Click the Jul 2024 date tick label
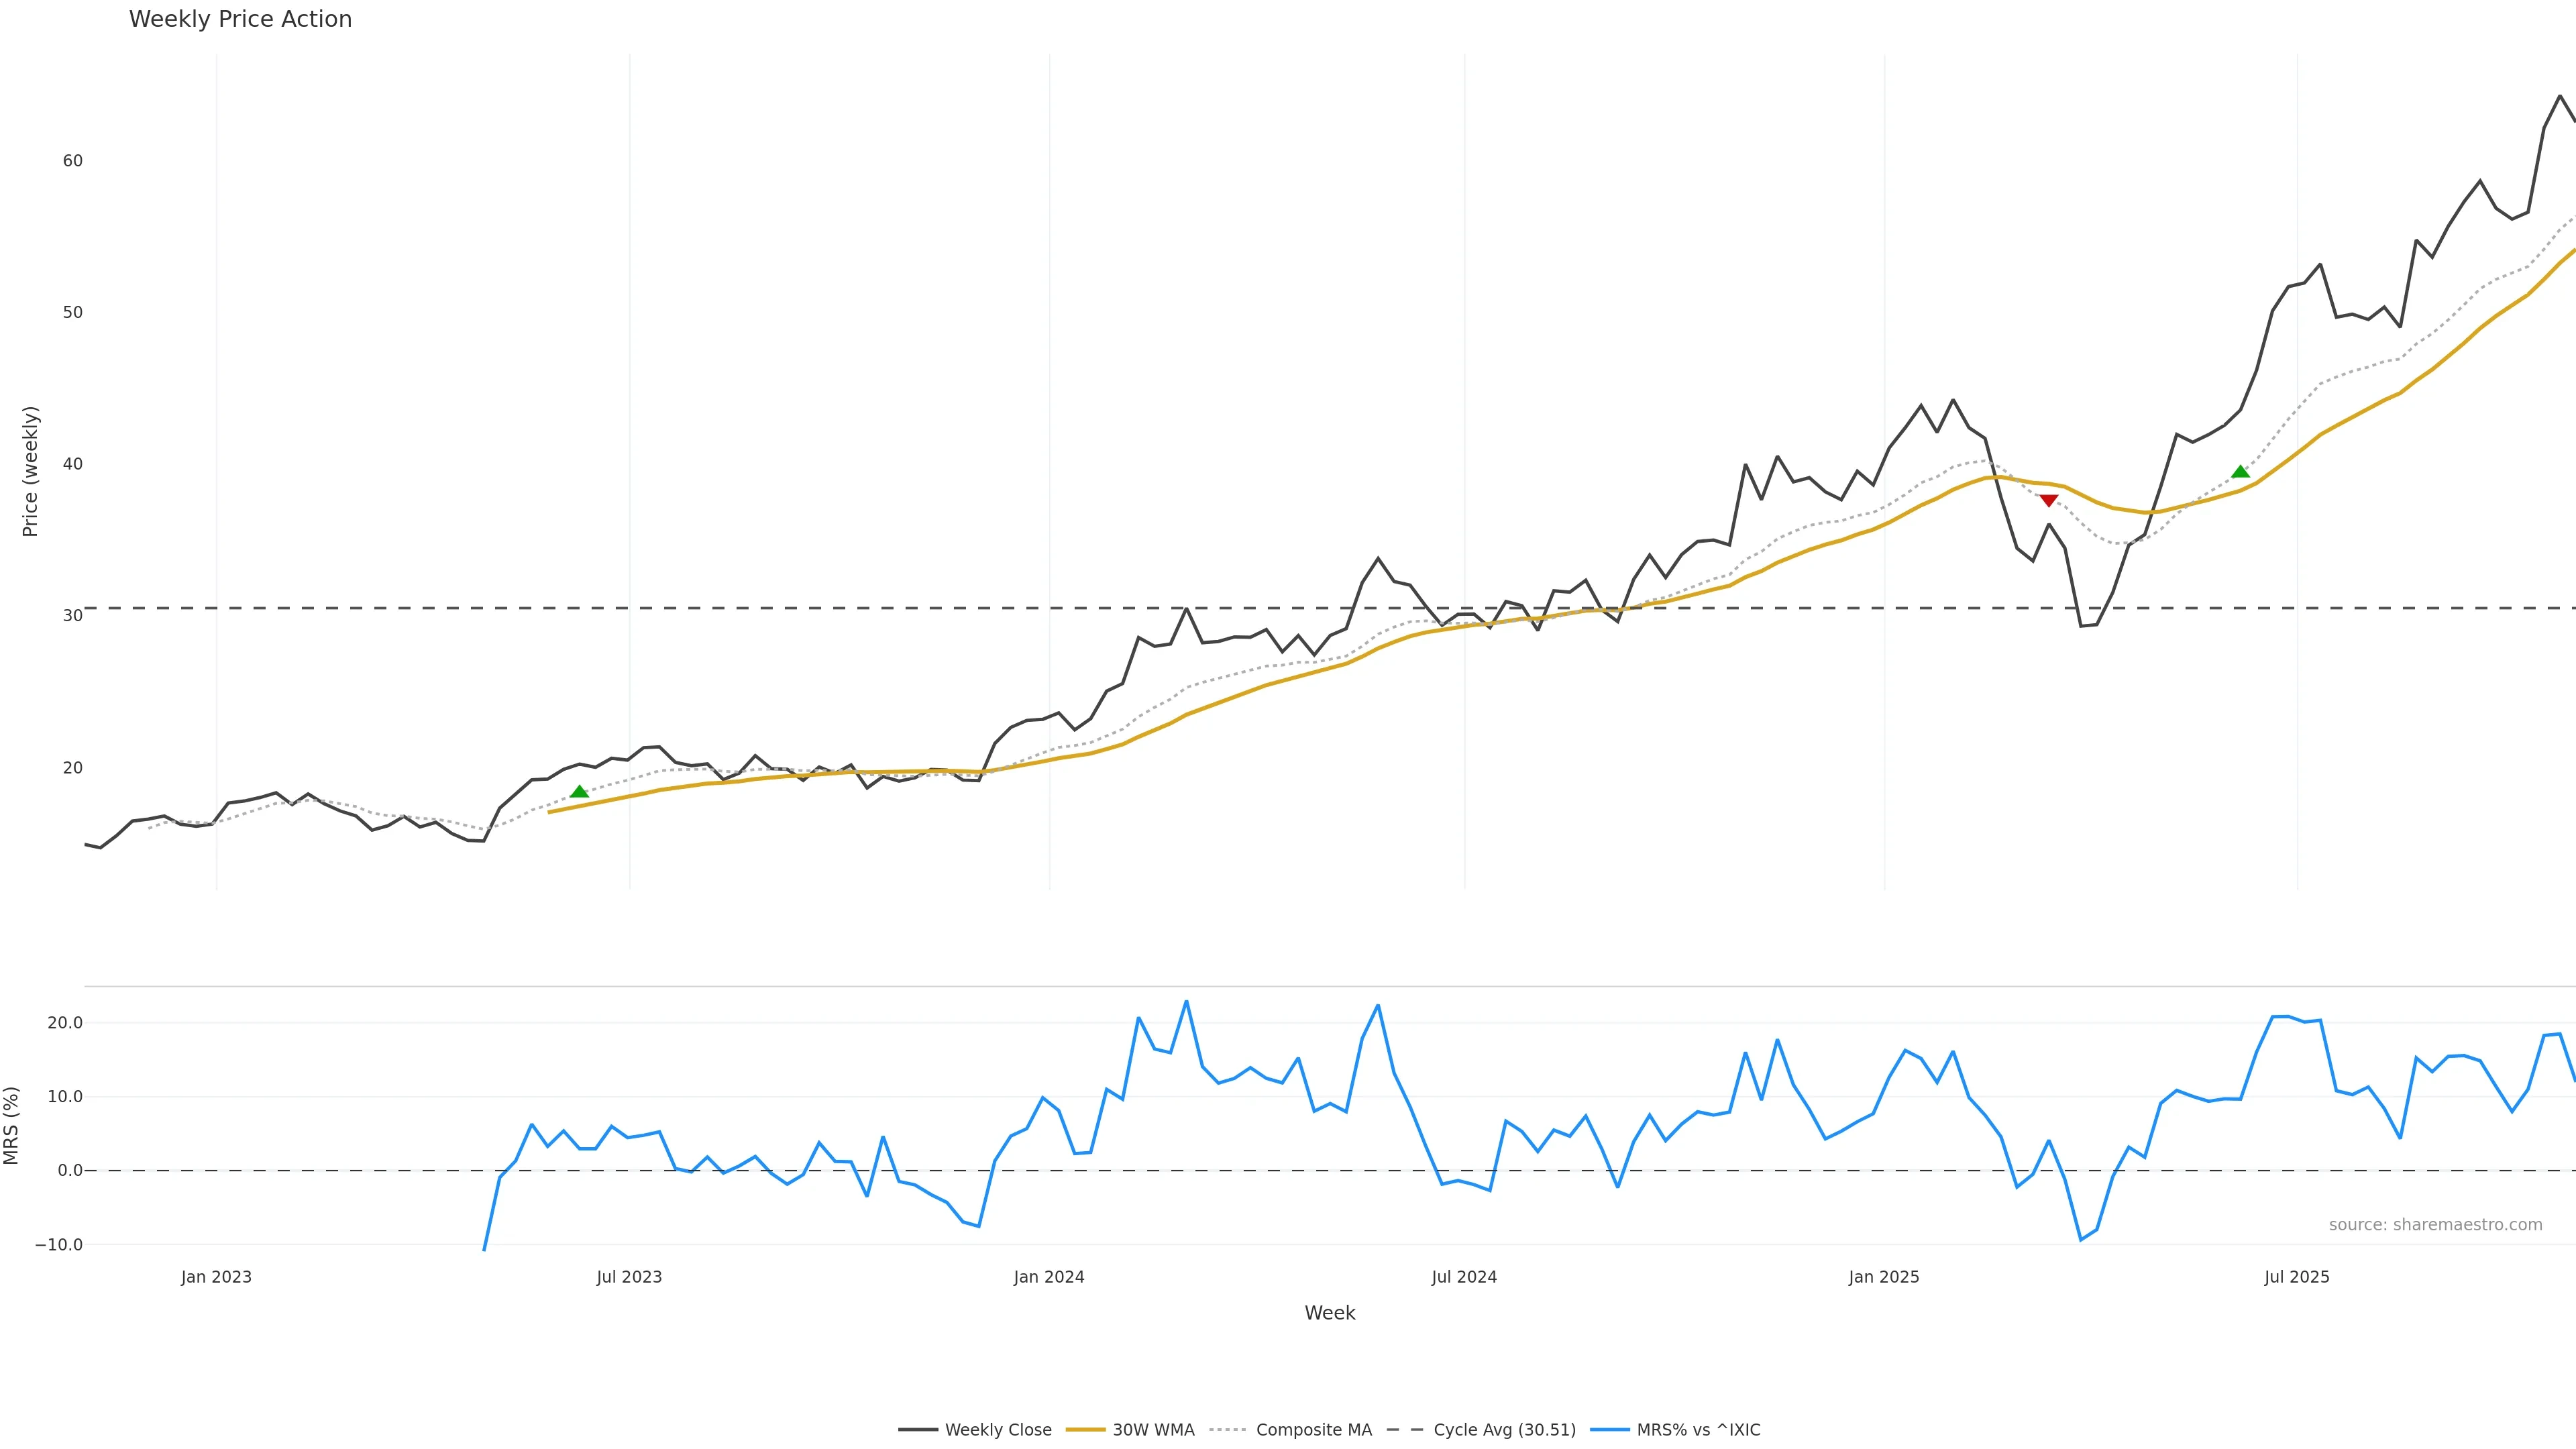 [1464, 1277]
